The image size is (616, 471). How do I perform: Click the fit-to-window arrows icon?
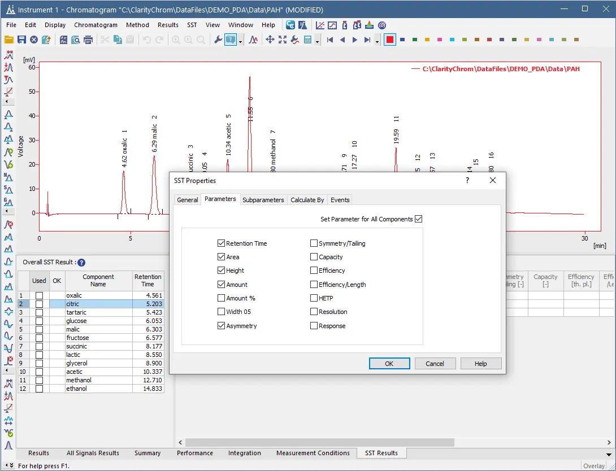[281, 40]
